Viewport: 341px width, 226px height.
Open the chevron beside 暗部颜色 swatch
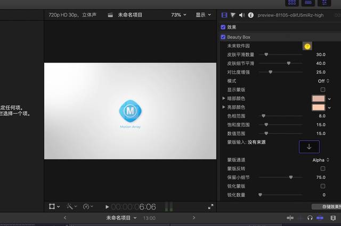[329, 99]
